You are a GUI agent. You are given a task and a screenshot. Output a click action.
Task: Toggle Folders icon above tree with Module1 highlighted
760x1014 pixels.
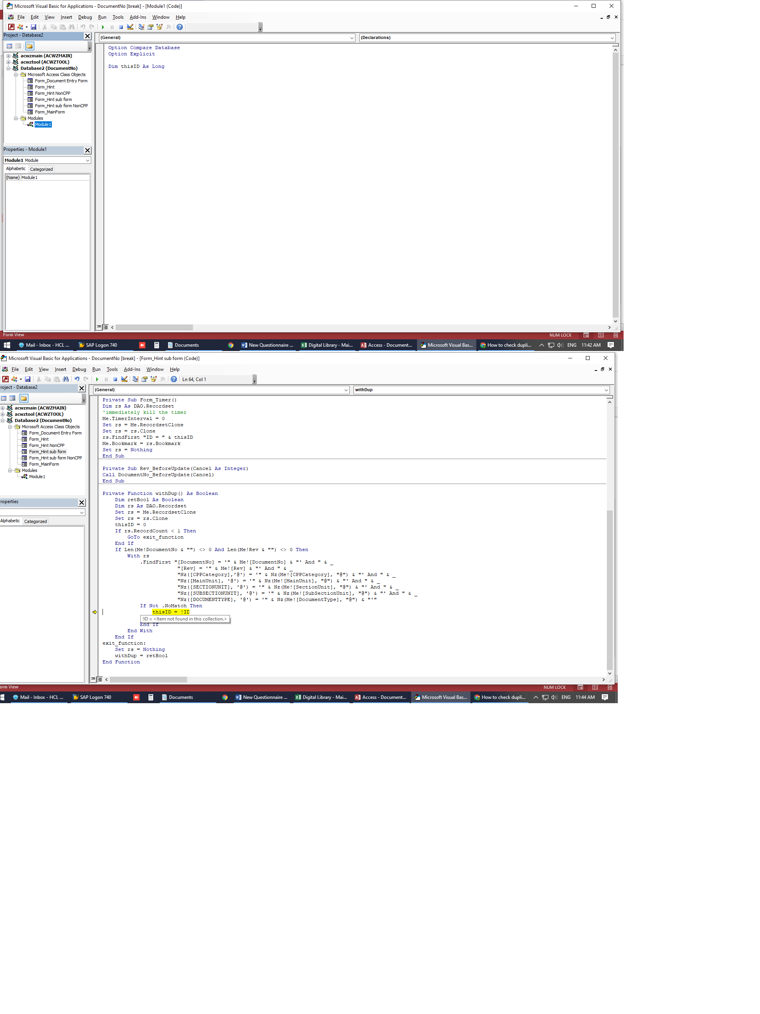pyautogui.click(x=29, y=46)
